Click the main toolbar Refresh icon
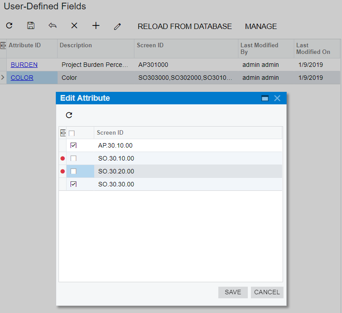 (x=9, y=26)
